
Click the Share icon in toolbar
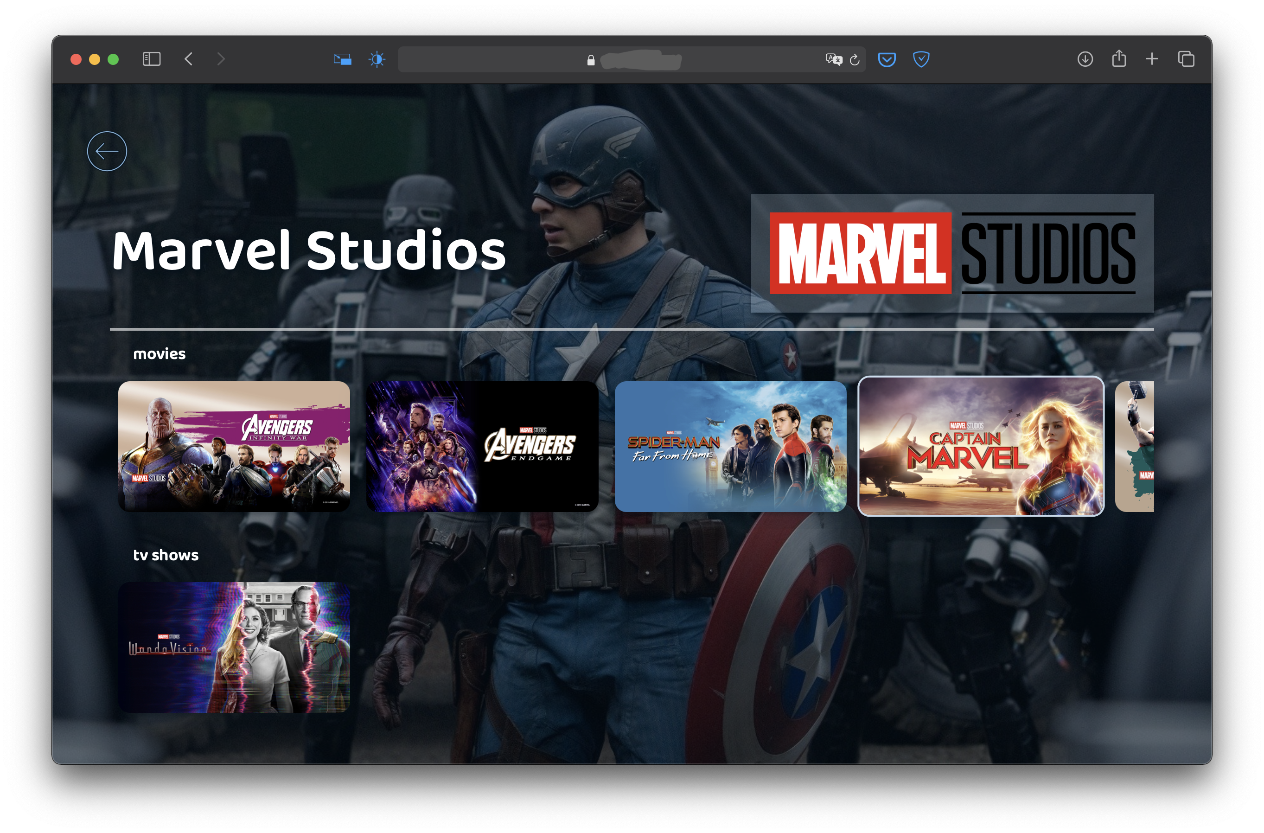1118,58
